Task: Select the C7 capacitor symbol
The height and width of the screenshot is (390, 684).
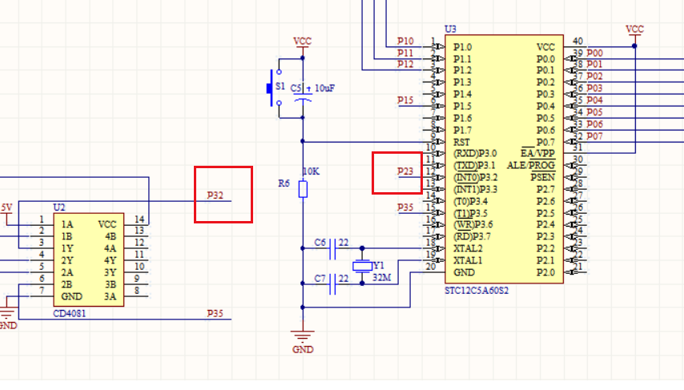Action: (x=332, y=283)
